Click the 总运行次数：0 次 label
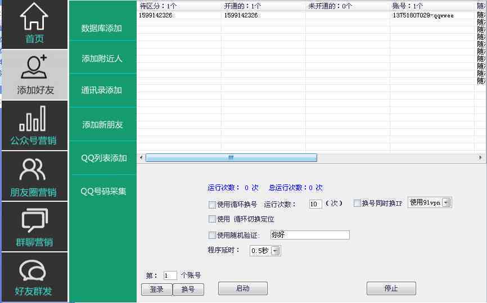Viewport: 487px width, 303px height. coord(296,188)
